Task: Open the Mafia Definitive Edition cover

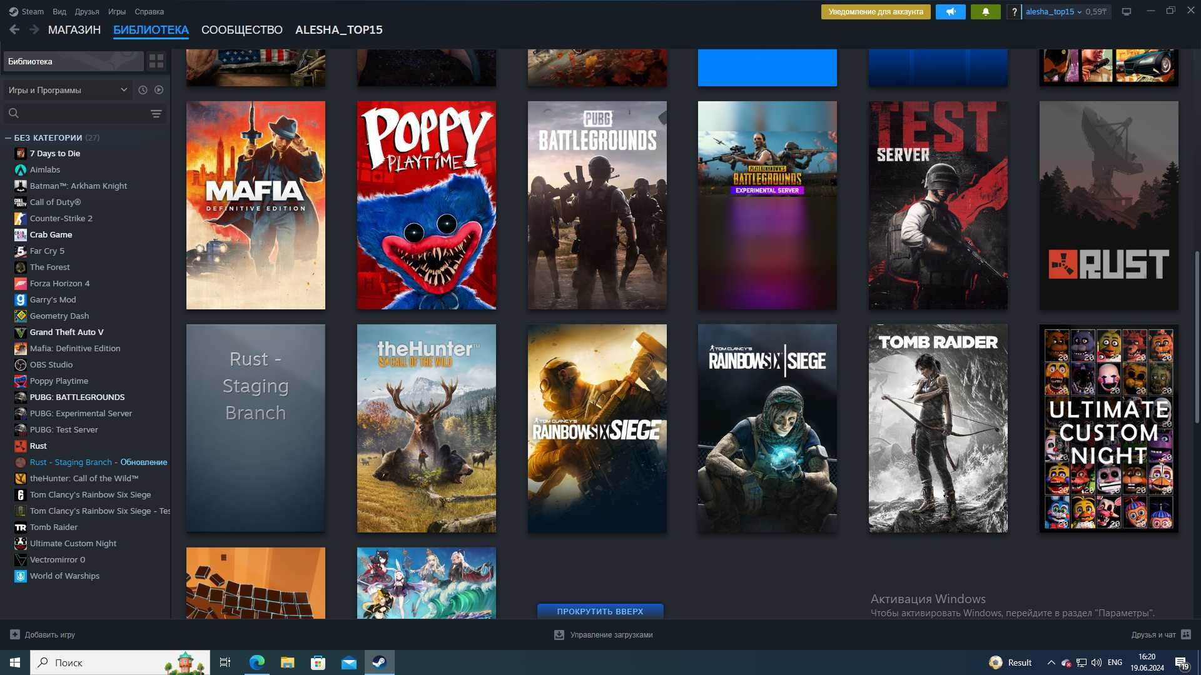Action: click(256, 205)
